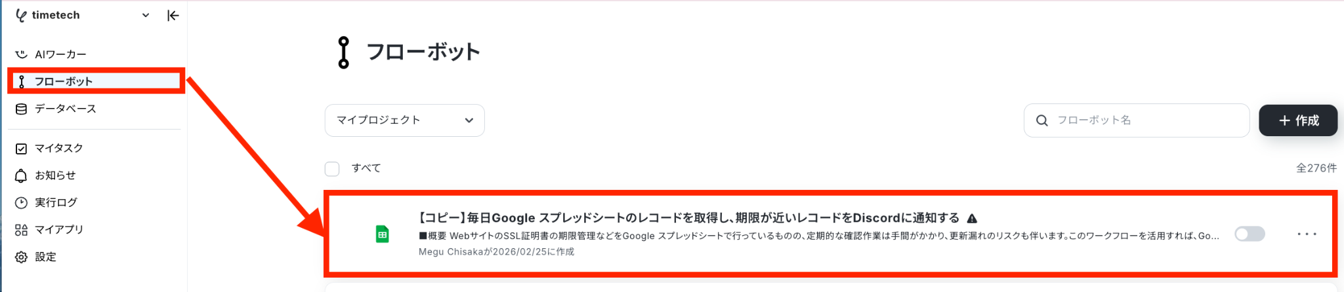The width and height of the screenshot is (1344, 292).
Task: Click the データベース database icon
Action: pyautogui.click(x=21, y=109)
